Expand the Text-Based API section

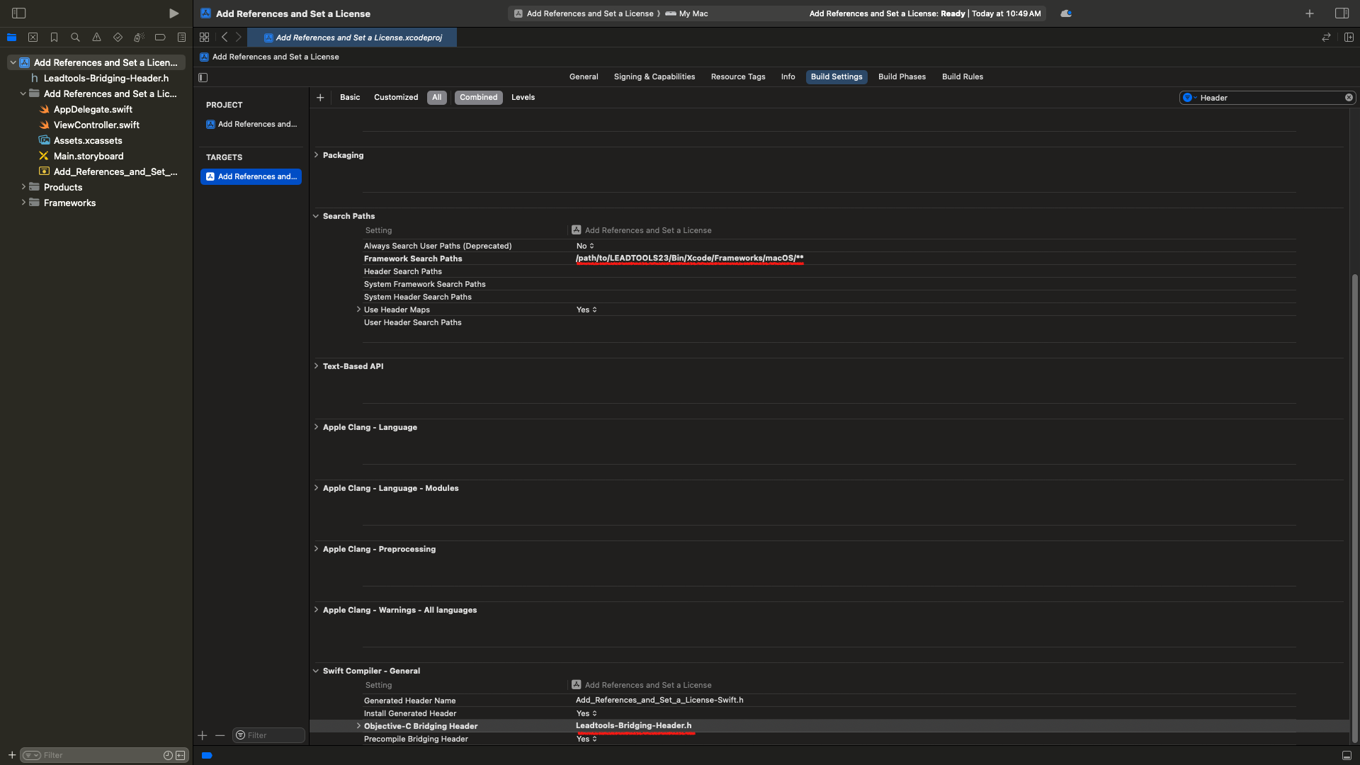tap(316, 366)
